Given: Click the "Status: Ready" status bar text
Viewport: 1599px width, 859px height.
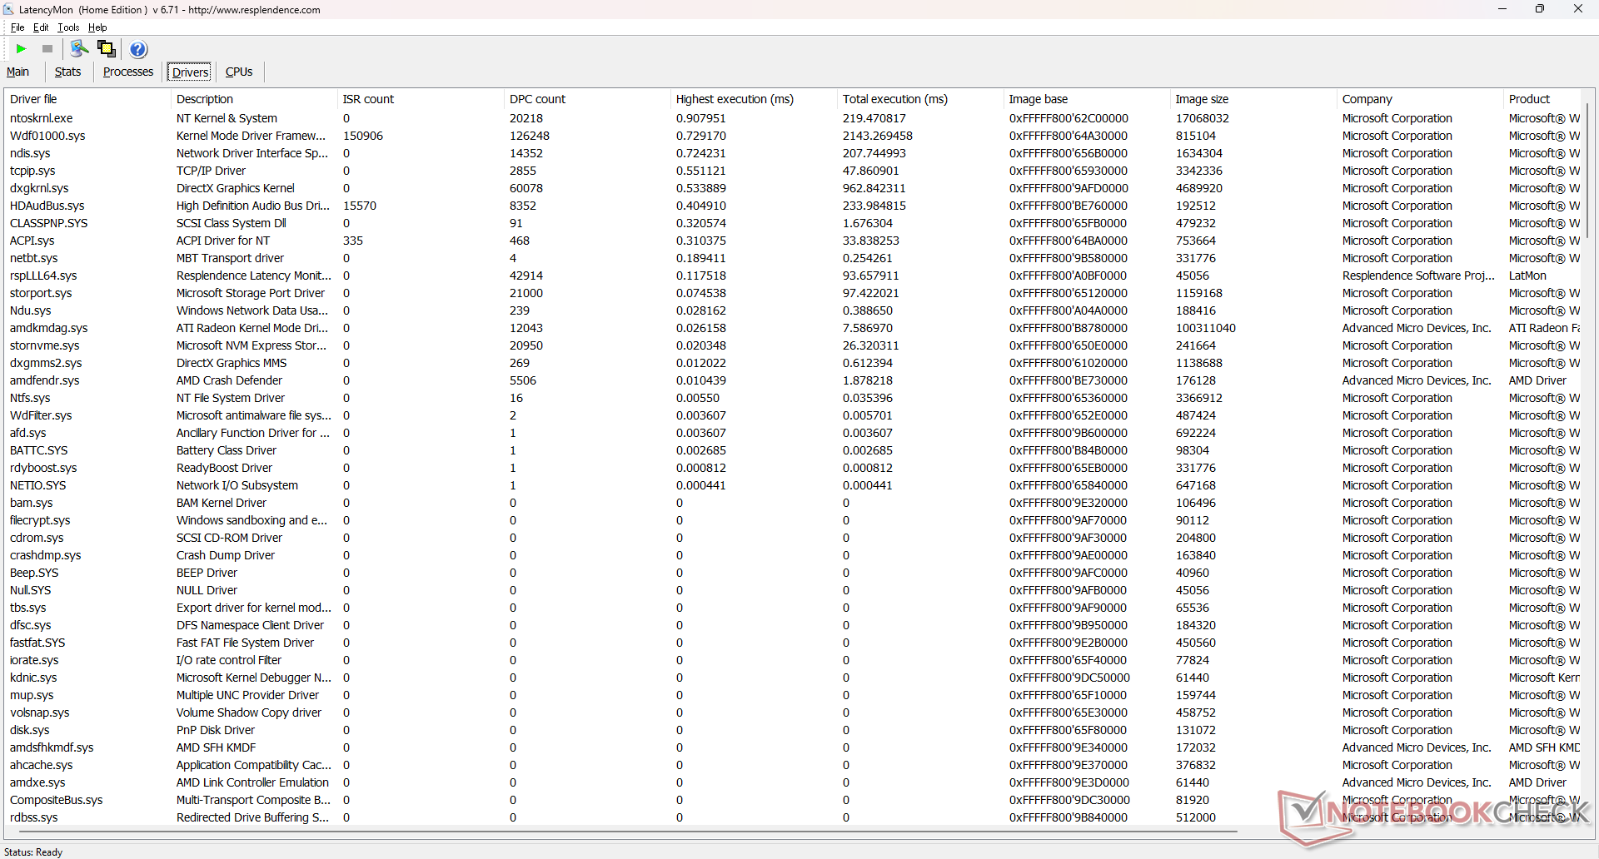Looking at the screenshot, I should point(33,852).
